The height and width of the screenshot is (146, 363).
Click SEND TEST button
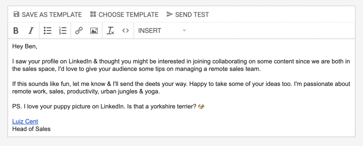click(x=188, y=14)
